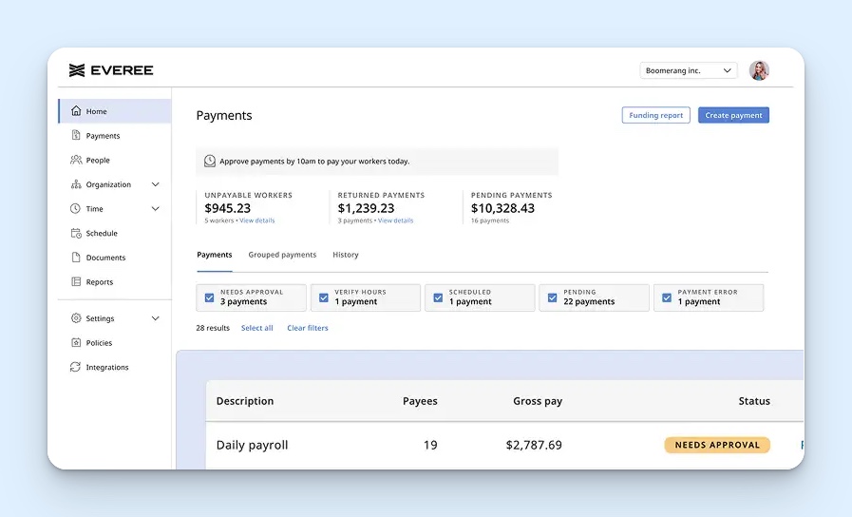This screenshot has width=852, height=517.
Task: Click the Time clock icon
Action: coord(76,208)
